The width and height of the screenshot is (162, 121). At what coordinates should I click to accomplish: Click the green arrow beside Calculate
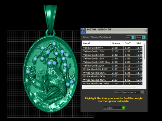coord(123,108)
